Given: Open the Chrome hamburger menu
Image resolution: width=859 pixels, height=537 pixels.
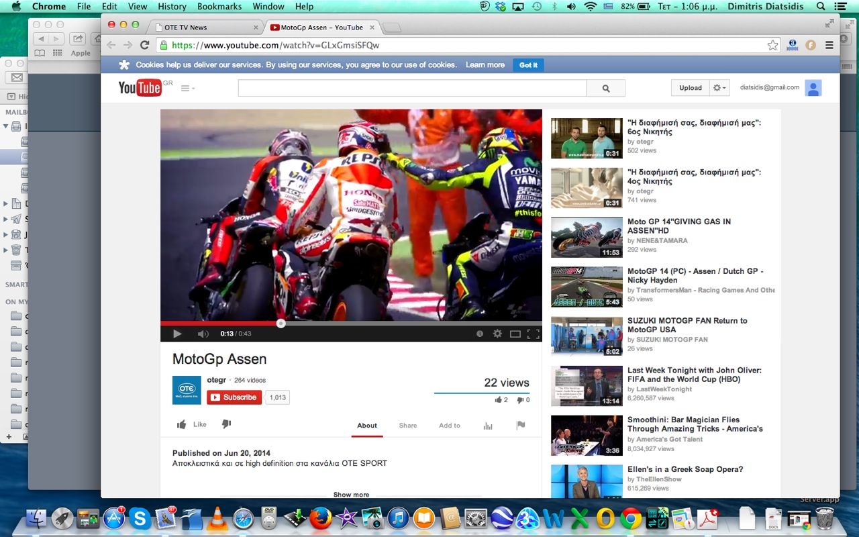Looking at the screenshot, I should pyautogui.click(x=829, y=45).
